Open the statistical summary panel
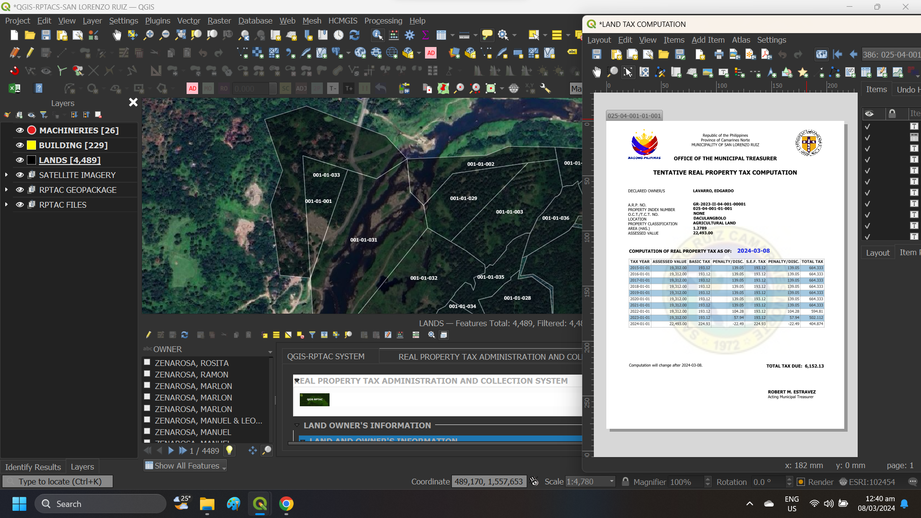 (425, 35)
